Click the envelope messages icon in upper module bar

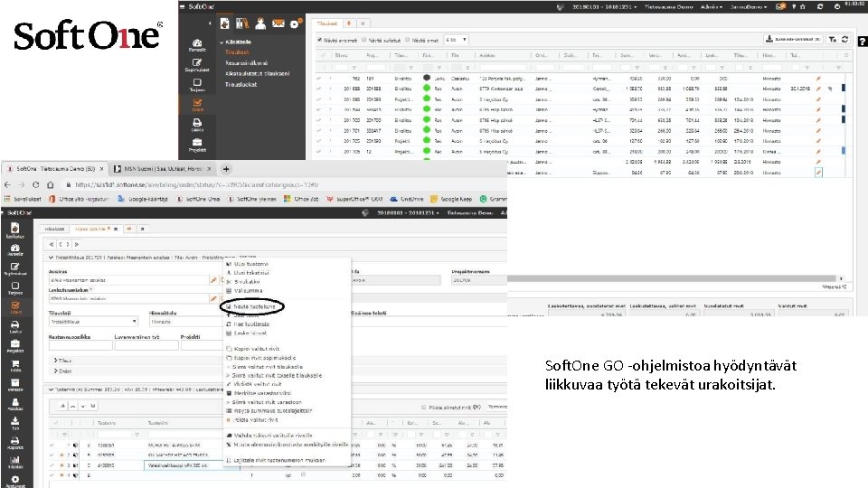(278, 23)
